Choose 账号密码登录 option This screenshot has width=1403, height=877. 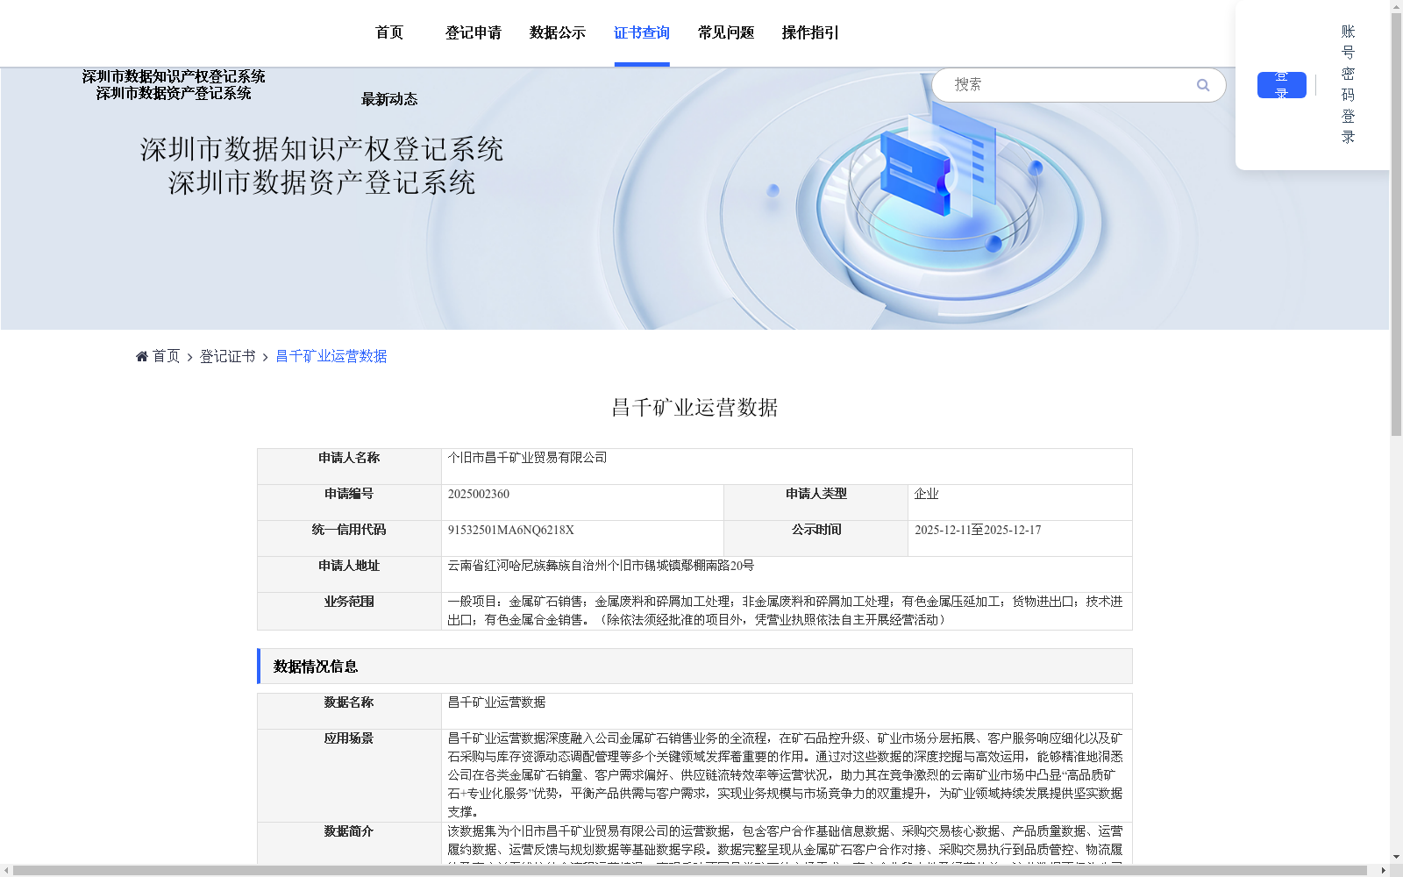coord(1348,84)
